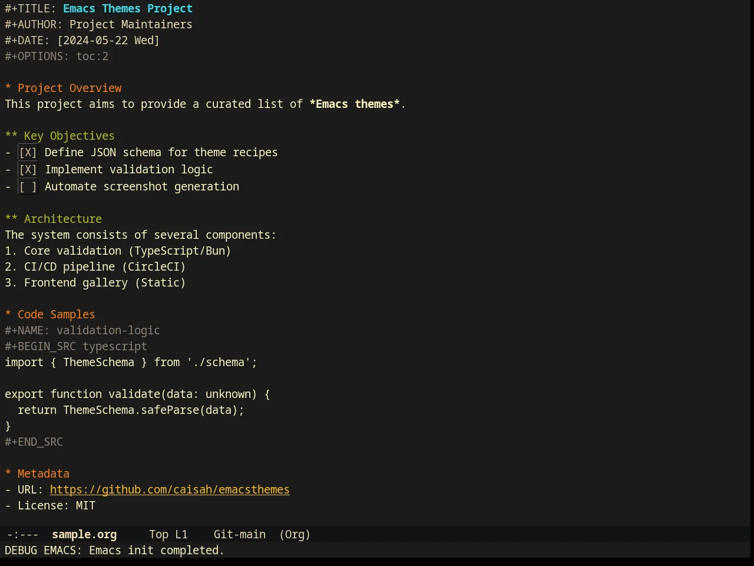The height and width of the screenshot is (566, 754).
Task: Click the [2024-05-22 Wed] date stamp
Action: (108, 40)
